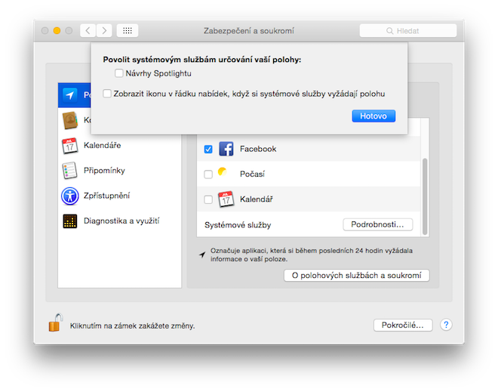498x392 pixels.
Task: Click the Počasí label in app list
Action: (252, 174)
